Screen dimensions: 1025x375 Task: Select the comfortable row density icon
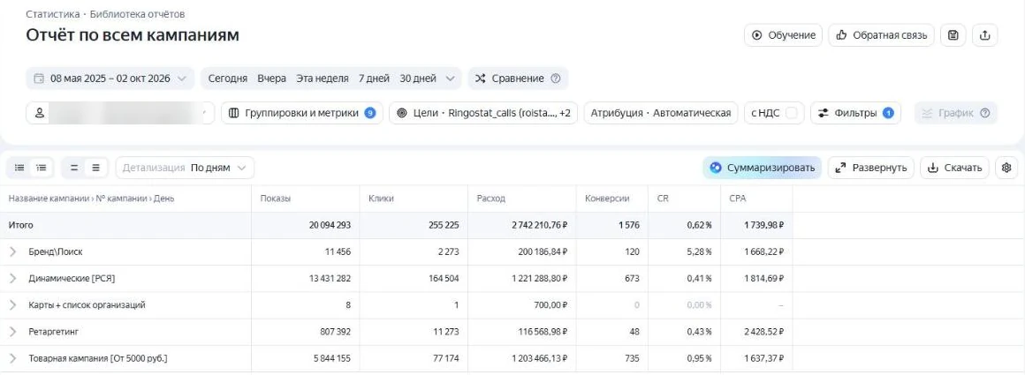click(x=95, y=168)
